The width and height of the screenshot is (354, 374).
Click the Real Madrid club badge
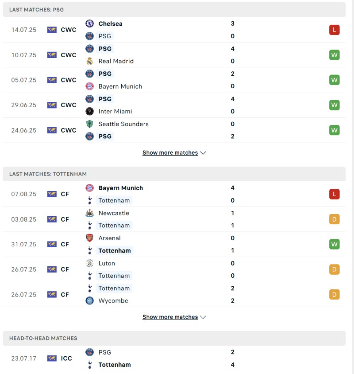click(90, 61)
